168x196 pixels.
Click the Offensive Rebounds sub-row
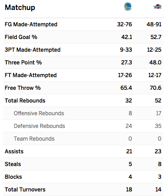83,113
